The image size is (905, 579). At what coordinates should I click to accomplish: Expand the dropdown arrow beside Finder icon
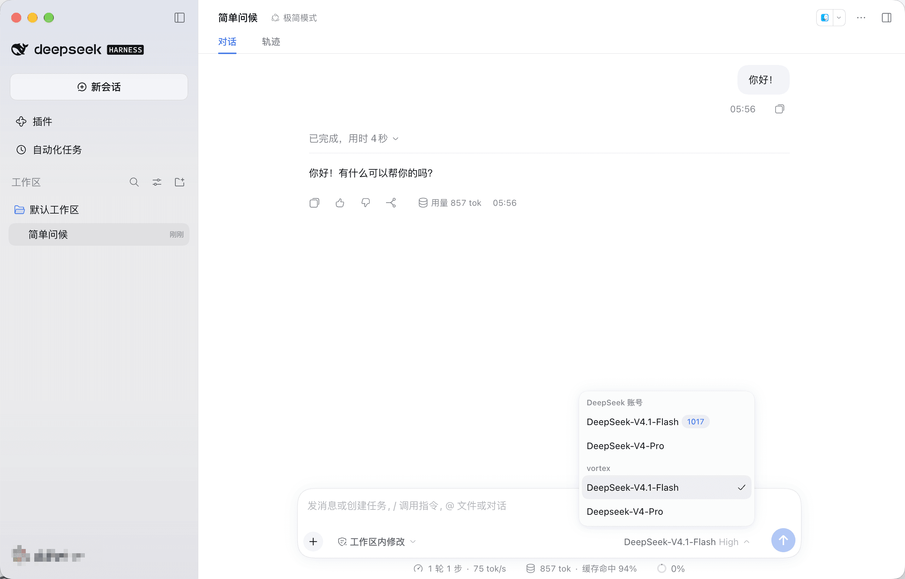click(x=839, y=18)
